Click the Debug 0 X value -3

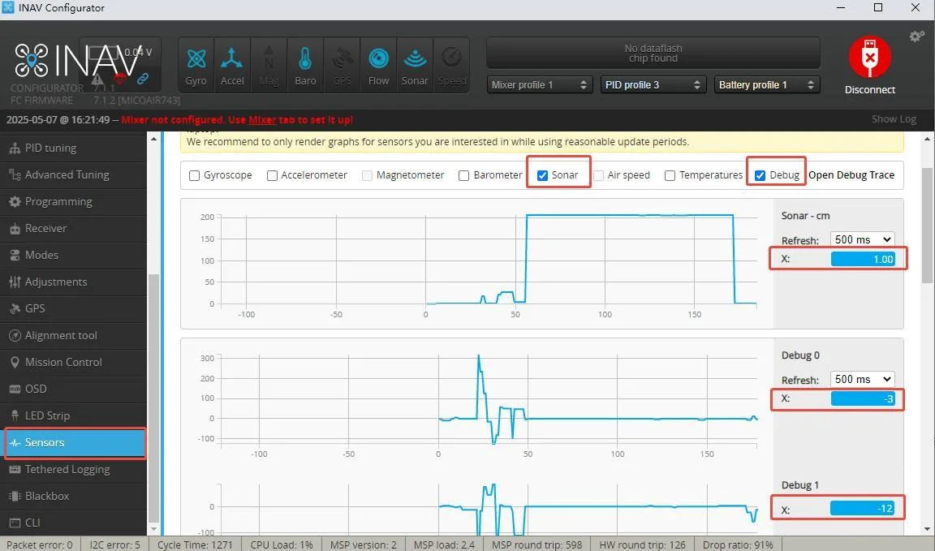click(x=863, y=398)
